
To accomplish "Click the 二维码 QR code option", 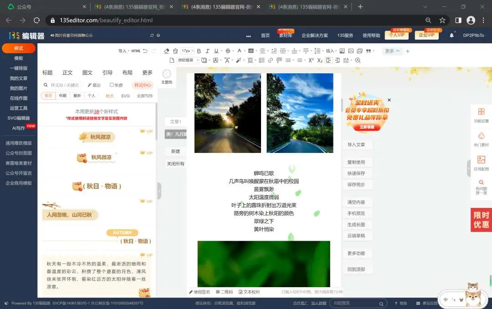I will 224,292.
